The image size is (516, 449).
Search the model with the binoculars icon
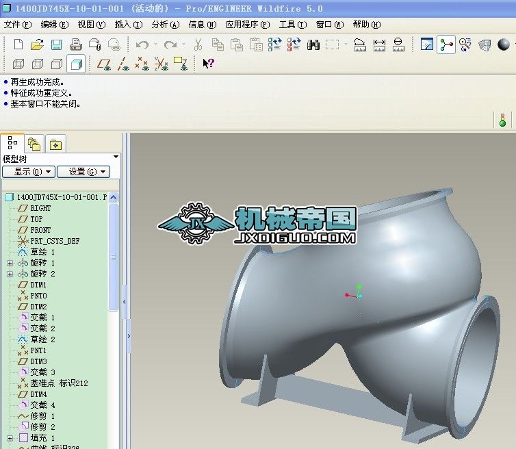pos(313,44)
